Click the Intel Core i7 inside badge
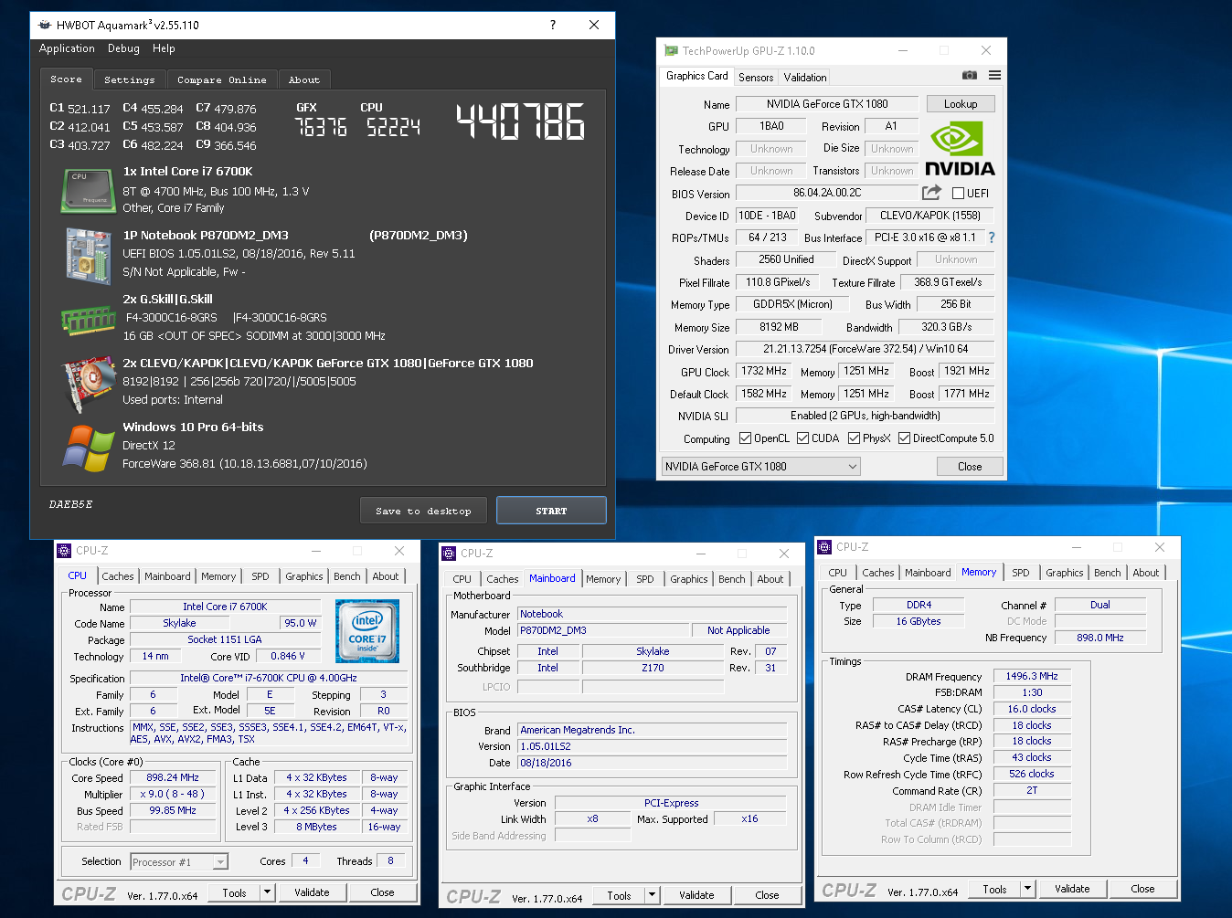This screenshot has height=918, width=1232. tap(366, 631)
